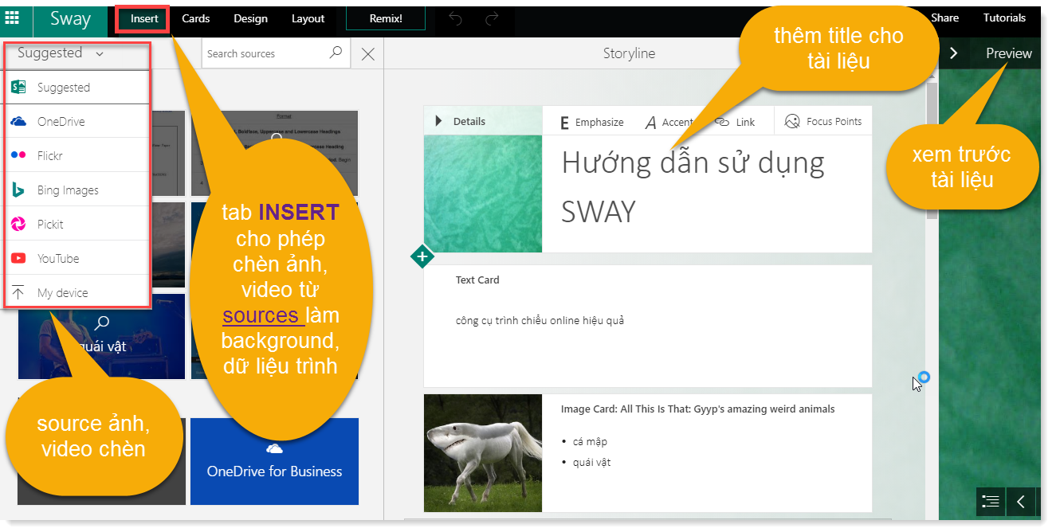
Task: Open the app launcher waffle icon
Action: [x=13, y=18]
